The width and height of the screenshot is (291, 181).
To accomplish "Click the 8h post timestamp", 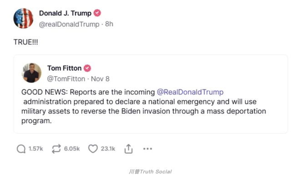I will pos(109,24).
